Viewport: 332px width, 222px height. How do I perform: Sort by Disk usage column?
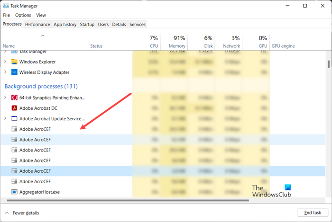(x=201, y=42)
